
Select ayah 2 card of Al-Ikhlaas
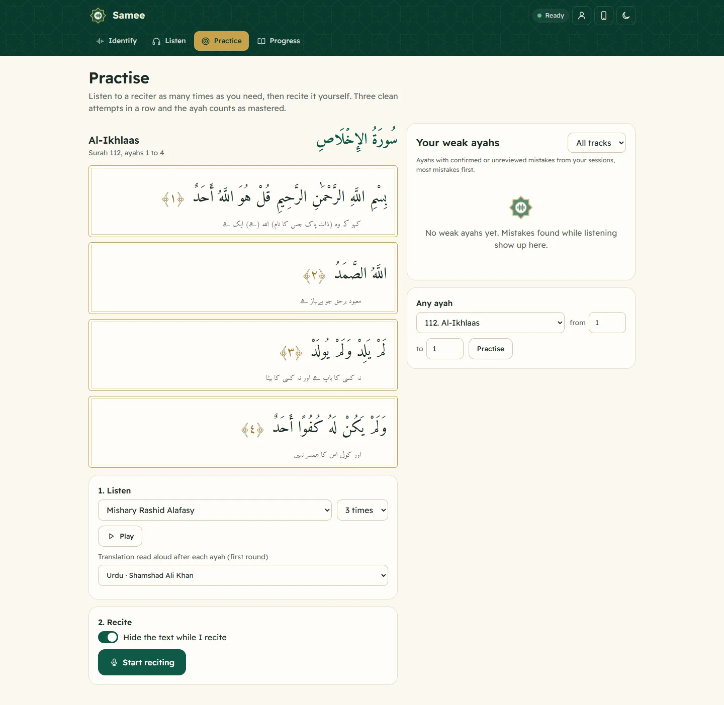(243, 278)
